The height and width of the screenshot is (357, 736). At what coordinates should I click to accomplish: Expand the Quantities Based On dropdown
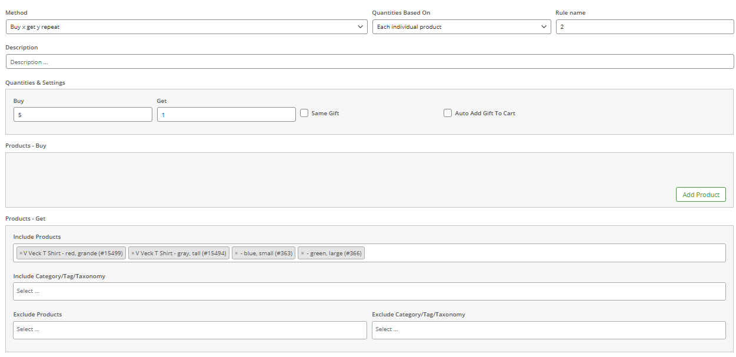(x=461, y=27)
